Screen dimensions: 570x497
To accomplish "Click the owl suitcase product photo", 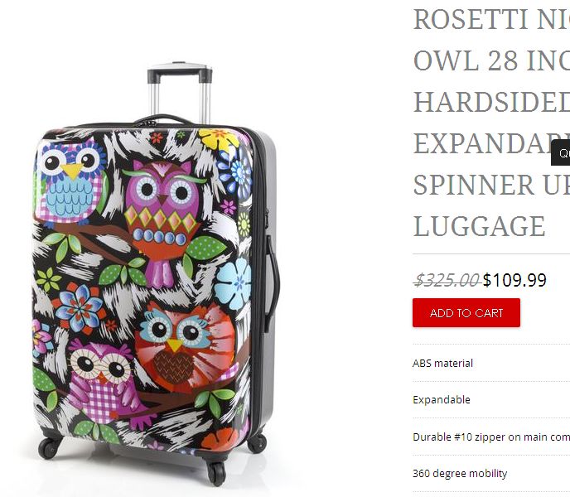I will [x=156, y=274].
